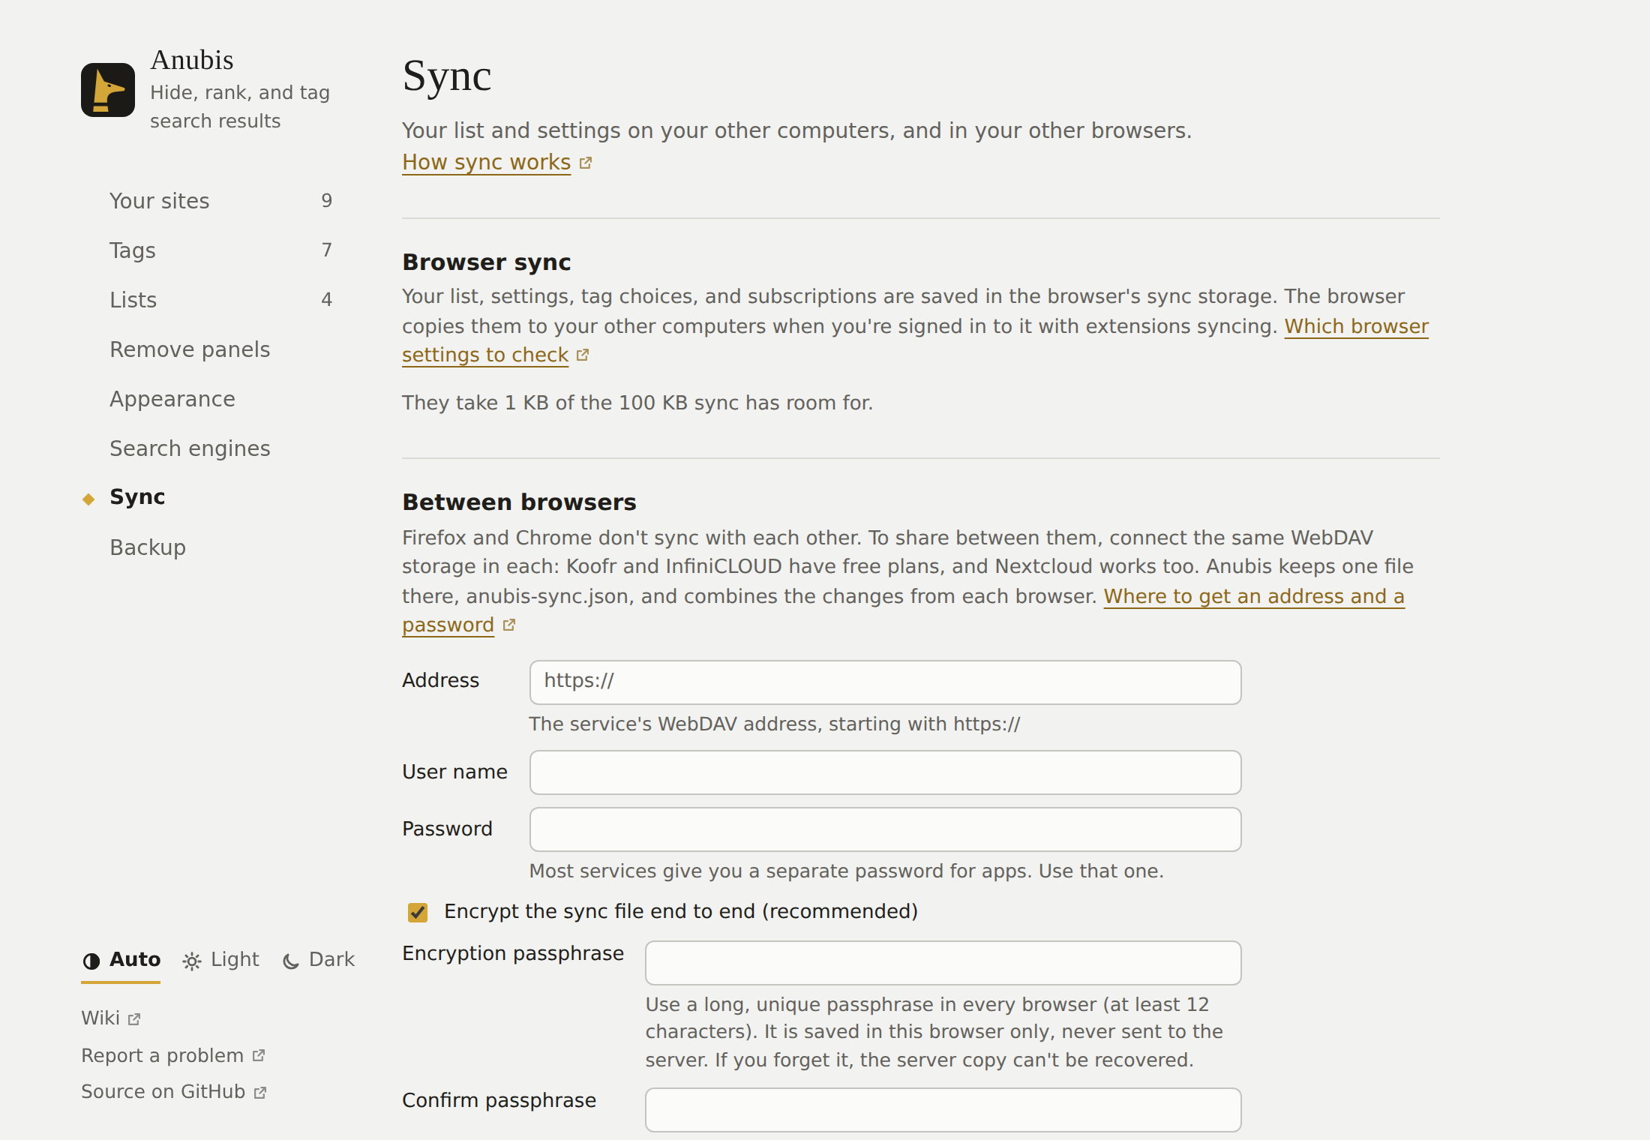
Task: Click external-link icon next to How sync works
Action: tap(586, 163)
